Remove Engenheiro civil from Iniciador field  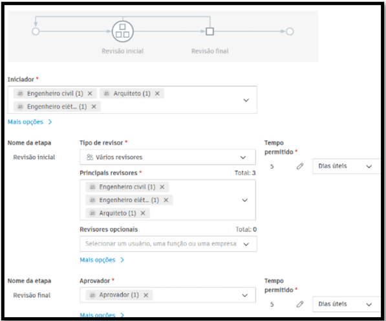(90, 94)
